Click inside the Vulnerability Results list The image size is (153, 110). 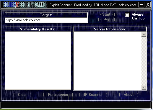(38, 61)
